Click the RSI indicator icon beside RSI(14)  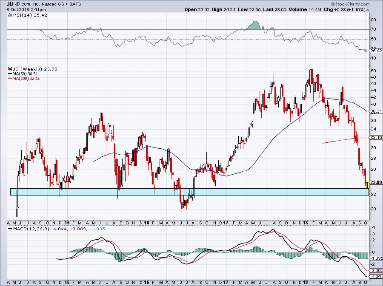click(x=10, y=15)
